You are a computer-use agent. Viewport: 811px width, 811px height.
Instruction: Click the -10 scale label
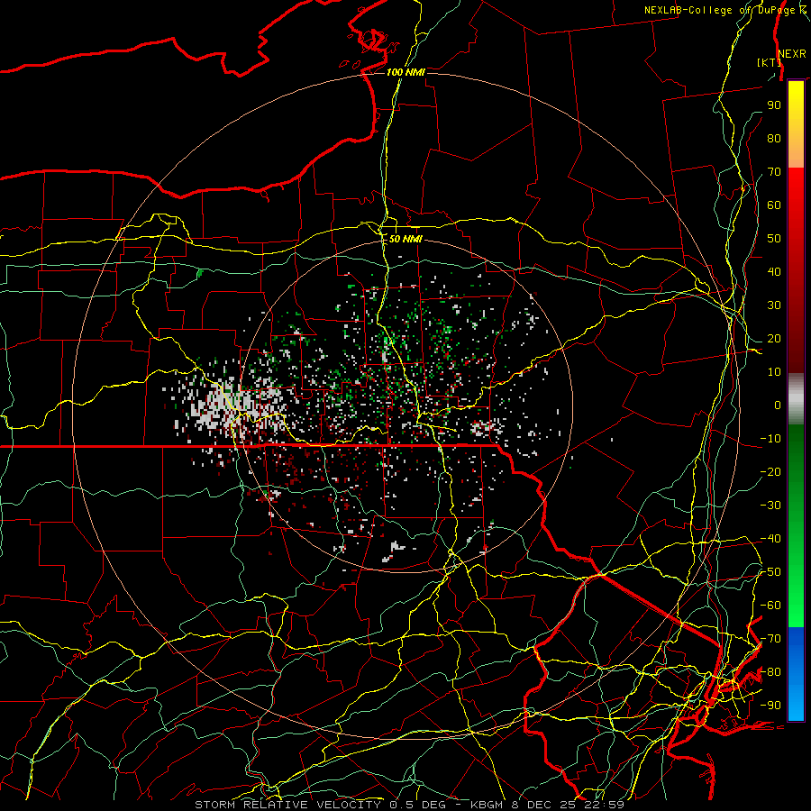pyautogui.click(x=770, y=439)
